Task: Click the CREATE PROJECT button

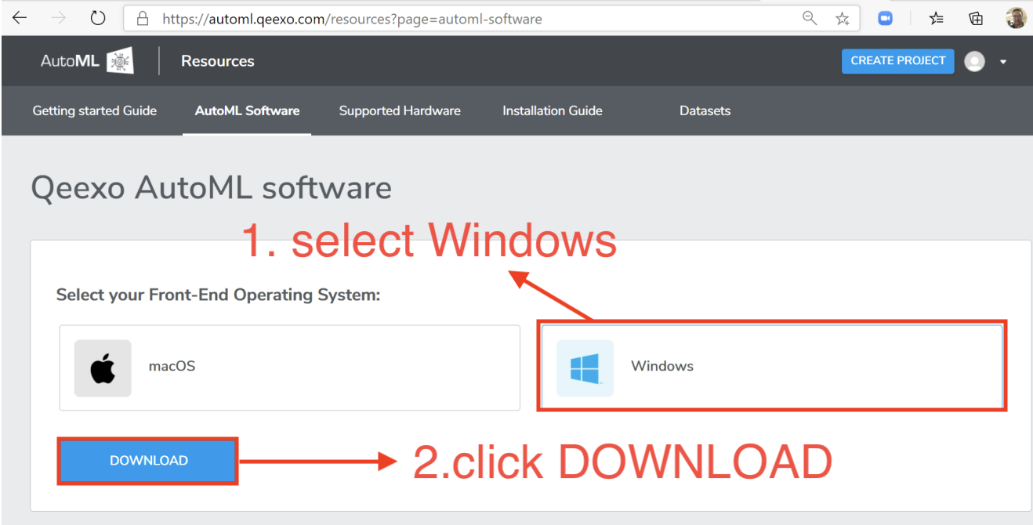Action: (898, 61)
